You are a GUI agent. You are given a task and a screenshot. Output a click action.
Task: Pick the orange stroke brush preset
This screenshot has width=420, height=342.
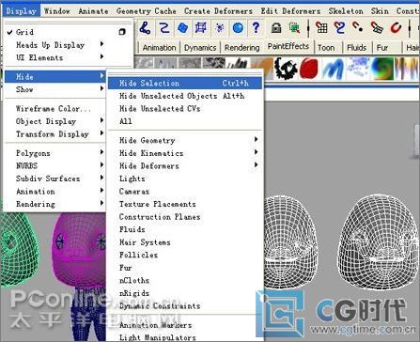(x=262, y=68)
